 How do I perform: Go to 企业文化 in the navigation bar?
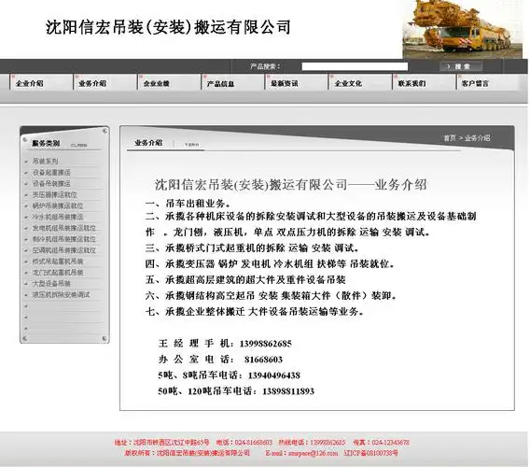348,83
